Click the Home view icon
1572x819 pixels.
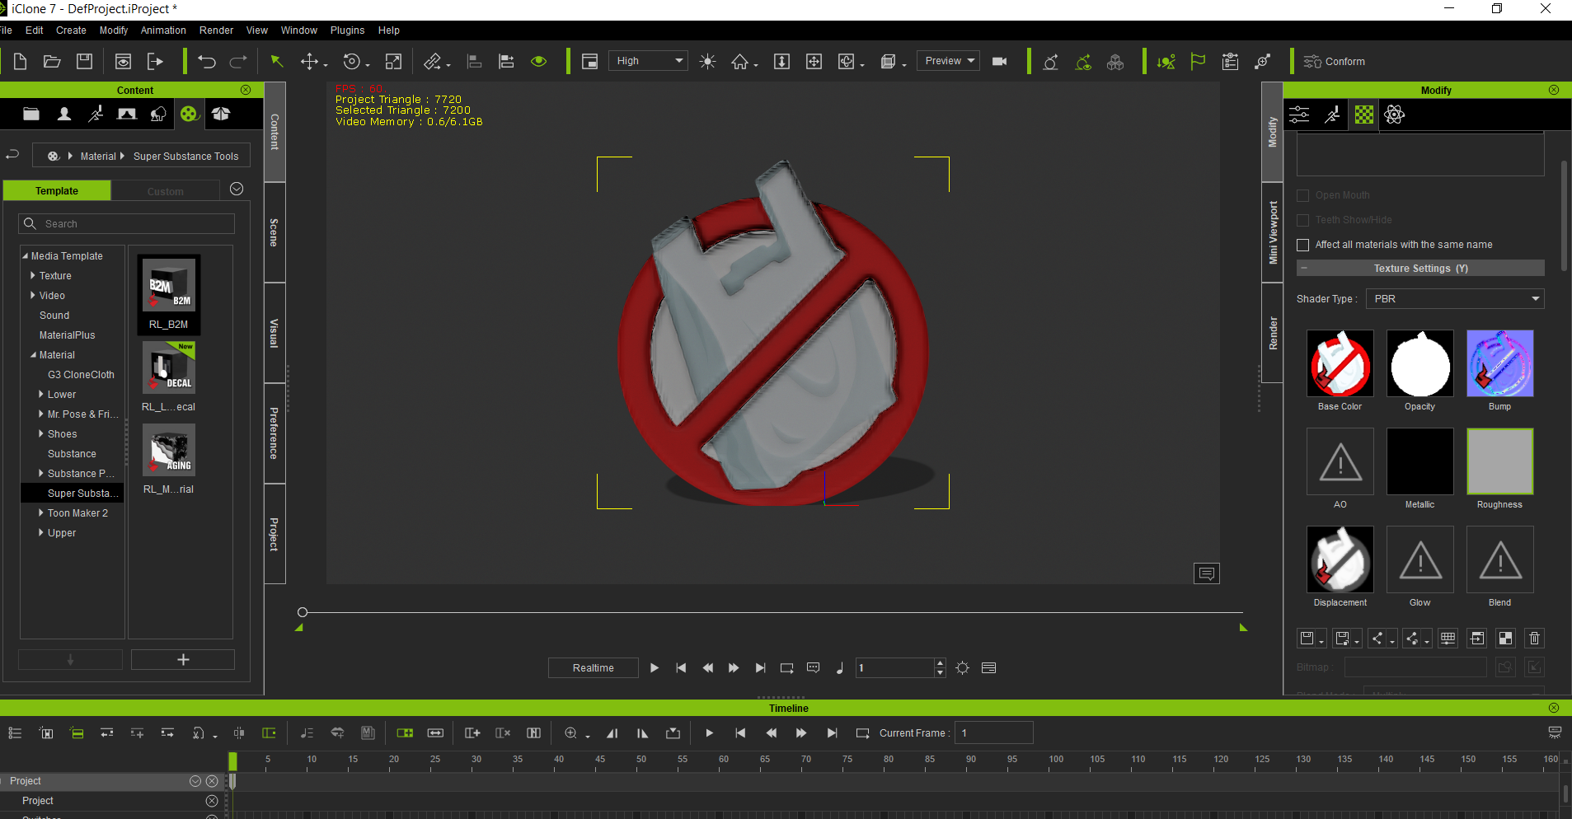click(740, 62)
